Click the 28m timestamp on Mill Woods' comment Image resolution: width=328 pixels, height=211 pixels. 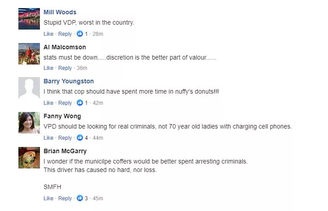(98, 34)
